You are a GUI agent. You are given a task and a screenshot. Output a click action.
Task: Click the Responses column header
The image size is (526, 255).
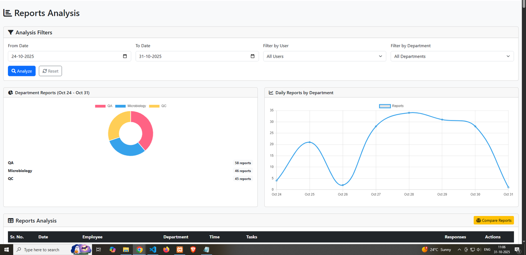click(x=455, y=237)
